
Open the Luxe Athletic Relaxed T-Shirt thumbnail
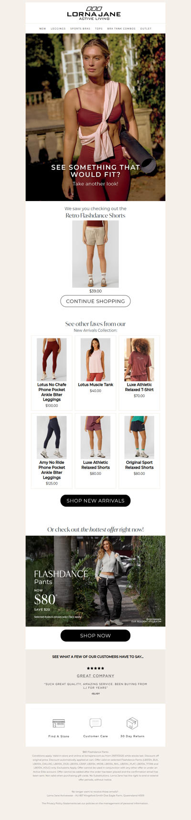(x=139, y=359)
